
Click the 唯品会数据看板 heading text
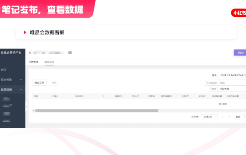[47, 32]
